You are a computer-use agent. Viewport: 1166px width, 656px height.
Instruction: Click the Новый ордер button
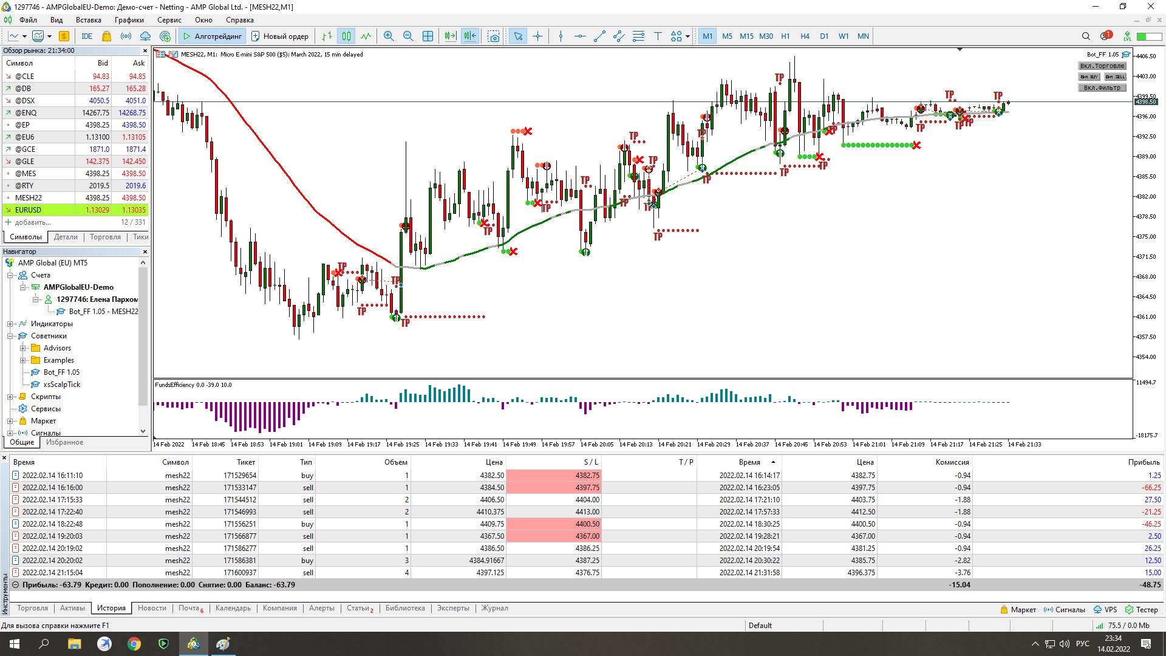coord(280,36)
